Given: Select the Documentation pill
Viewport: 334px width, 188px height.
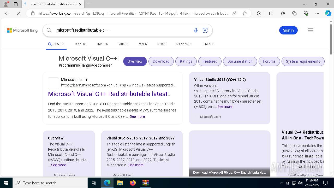Looking at the screenshot, I should pos(240,61).
